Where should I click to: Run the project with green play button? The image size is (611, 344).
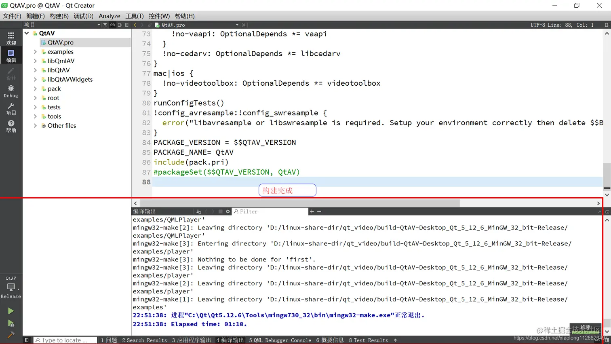point(11,311)
